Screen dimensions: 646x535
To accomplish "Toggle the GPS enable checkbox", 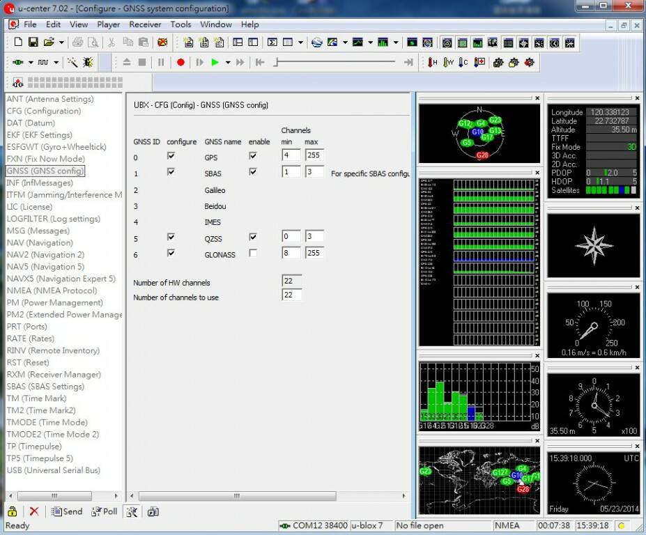I will pos(253,156).
